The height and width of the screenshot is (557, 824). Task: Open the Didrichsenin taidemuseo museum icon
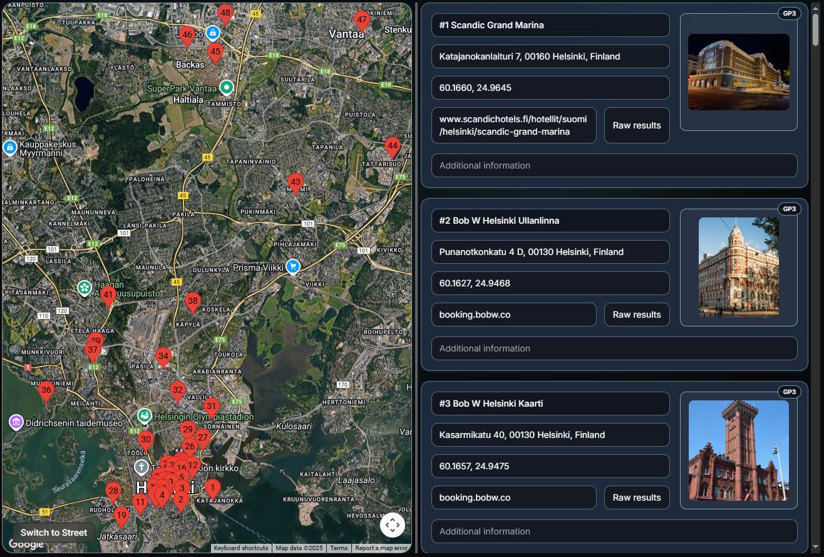pyautogui.click(x=16, y=422)
